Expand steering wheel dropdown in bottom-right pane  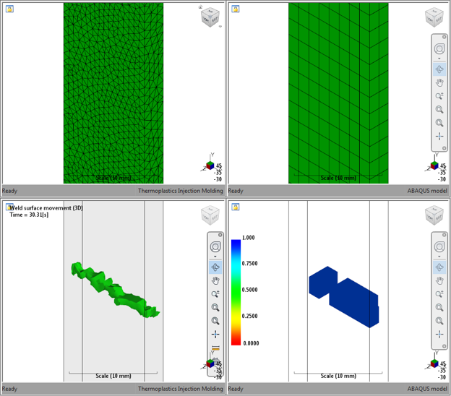coord(439,257)
